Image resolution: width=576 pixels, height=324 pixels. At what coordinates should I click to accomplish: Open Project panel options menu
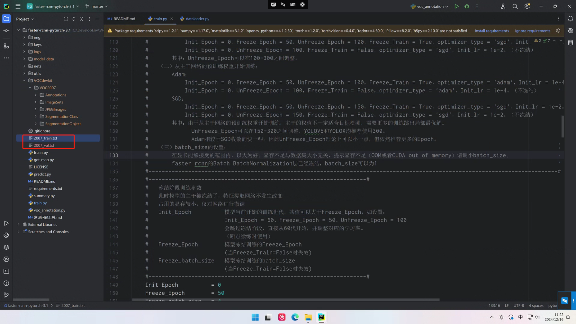89,19
